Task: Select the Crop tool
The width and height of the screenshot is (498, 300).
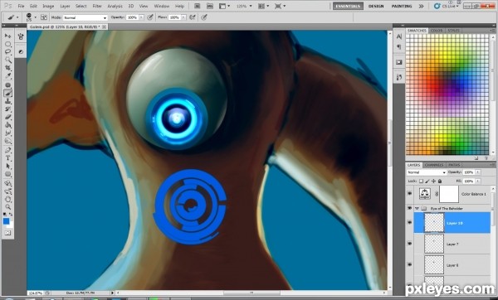Action: [x=8, y=68]
